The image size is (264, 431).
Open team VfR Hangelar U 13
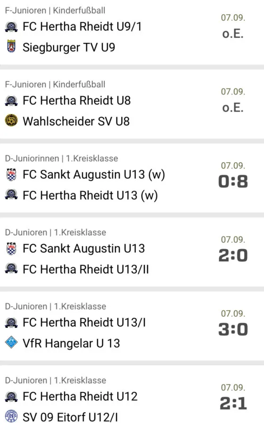(71, 343)
